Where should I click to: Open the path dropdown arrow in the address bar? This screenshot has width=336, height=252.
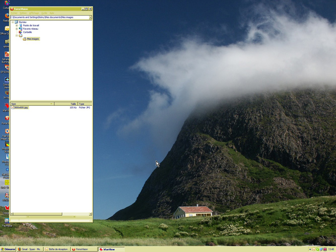pyautogui.click(x=90, y=18)
